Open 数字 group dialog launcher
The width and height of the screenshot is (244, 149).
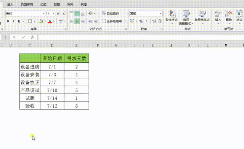click(162, 29)
